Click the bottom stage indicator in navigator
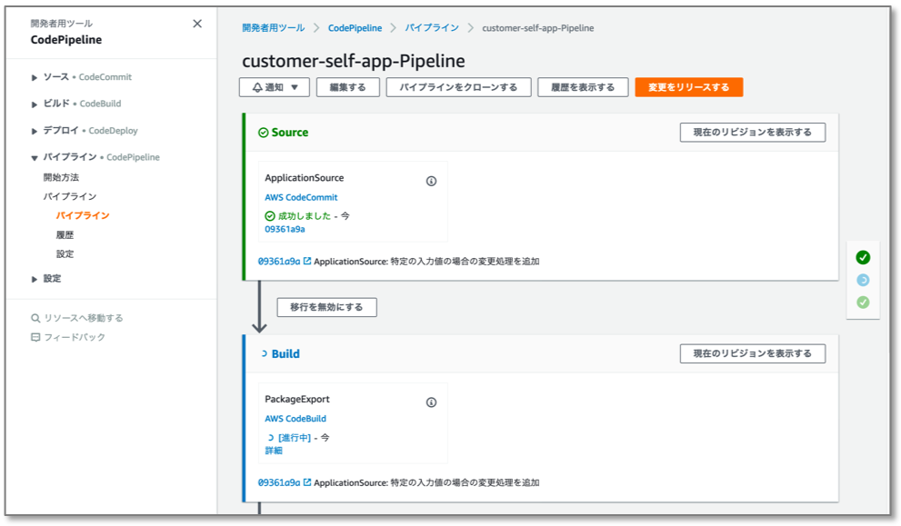 pos(863,303)
